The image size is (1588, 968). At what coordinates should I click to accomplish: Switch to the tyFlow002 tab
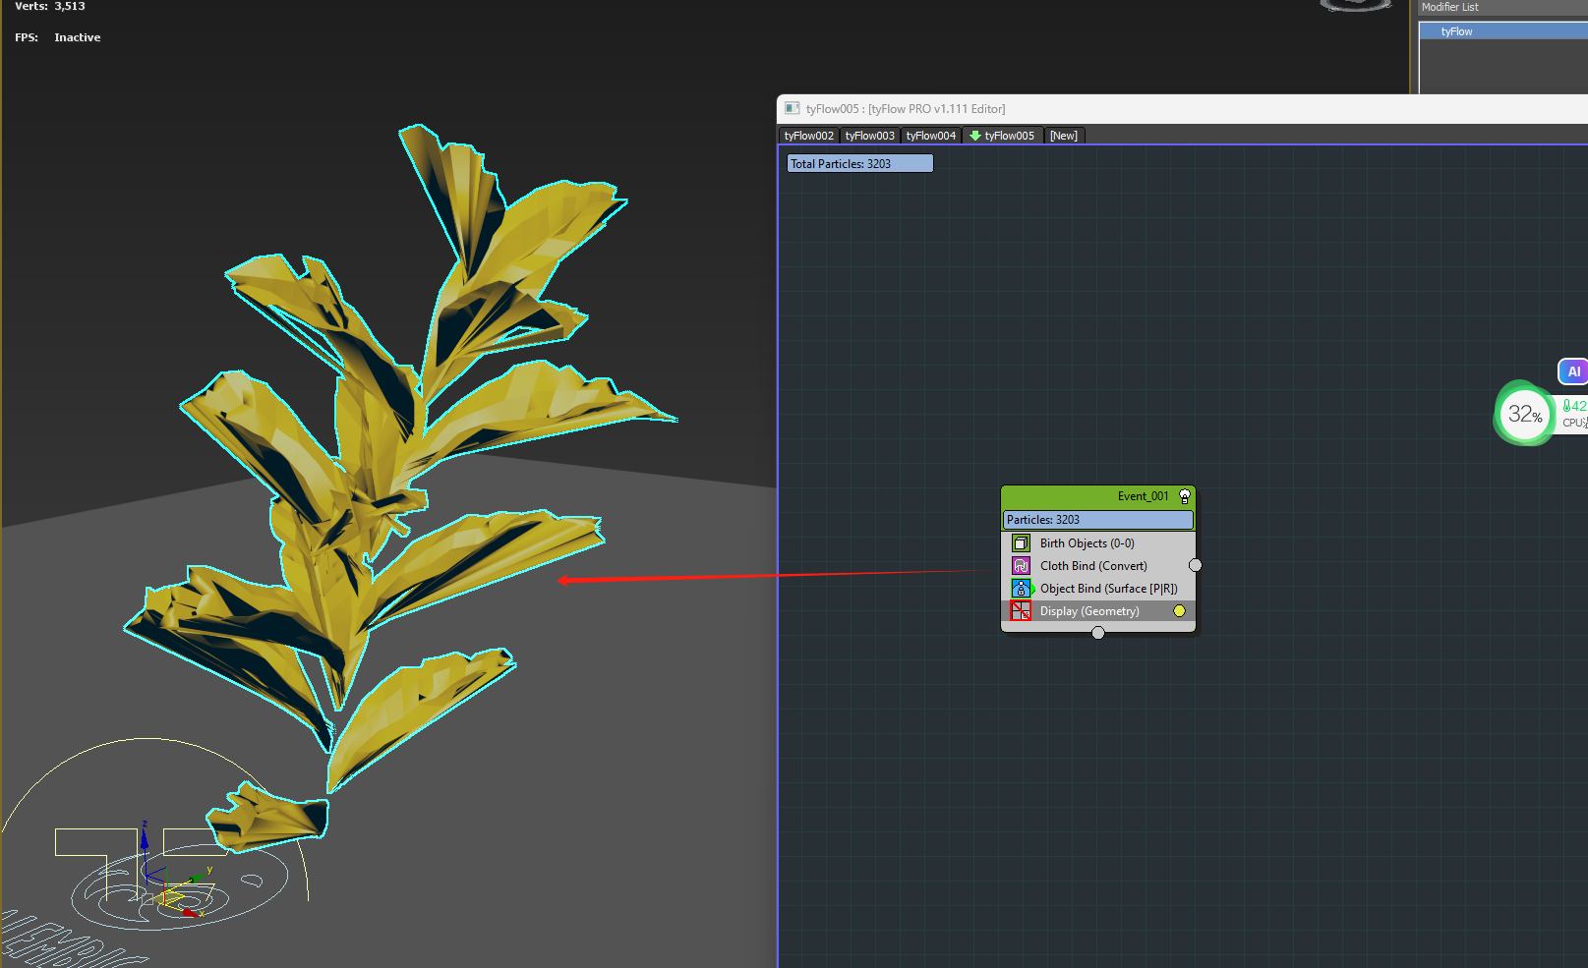click(x=808, y=136)
